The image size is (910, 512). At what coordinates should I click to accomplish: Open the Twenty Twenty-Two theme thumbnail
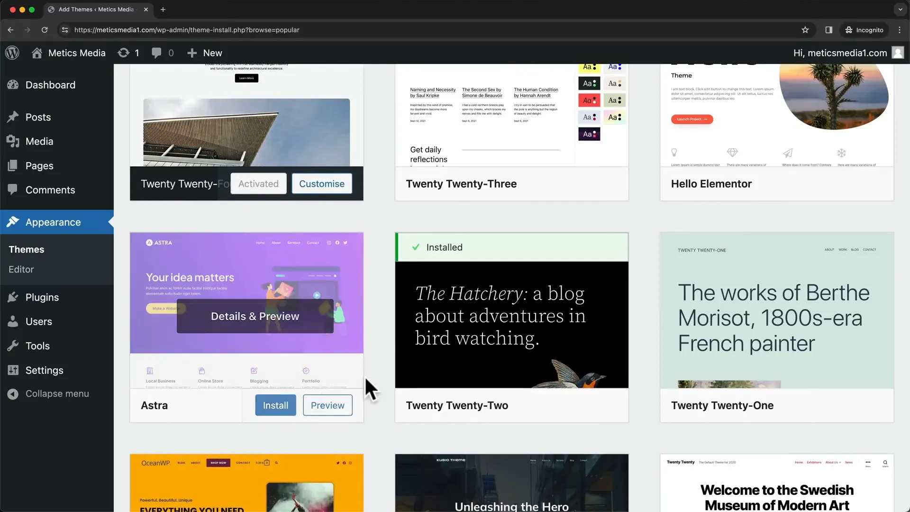coord(512,325)
